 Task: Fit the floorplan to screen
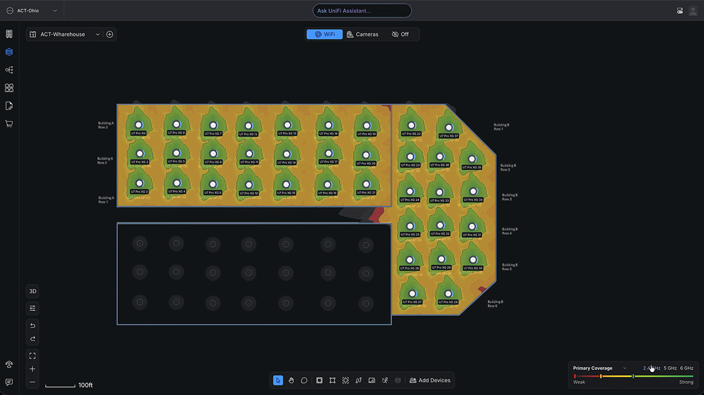(33, 356)
